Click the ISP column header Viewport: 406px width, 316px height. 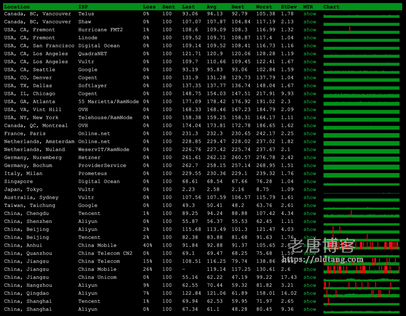tap(83, 7)
